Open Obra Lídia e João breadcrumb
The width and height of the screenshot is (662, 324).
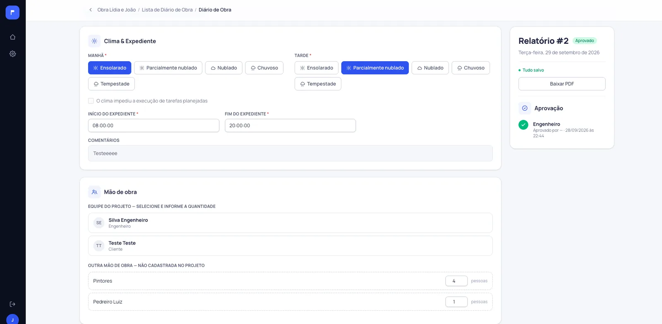point(117,10)
